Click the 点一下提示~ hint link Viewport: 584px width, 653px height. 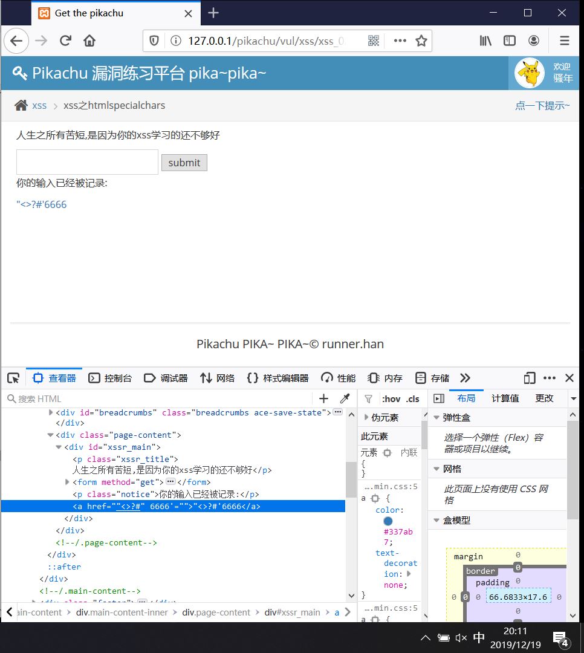542,106
